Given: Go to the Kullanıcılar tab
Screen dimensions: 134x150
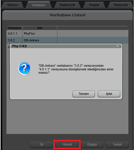Looking at the screenshot, I should click(67, 5).
